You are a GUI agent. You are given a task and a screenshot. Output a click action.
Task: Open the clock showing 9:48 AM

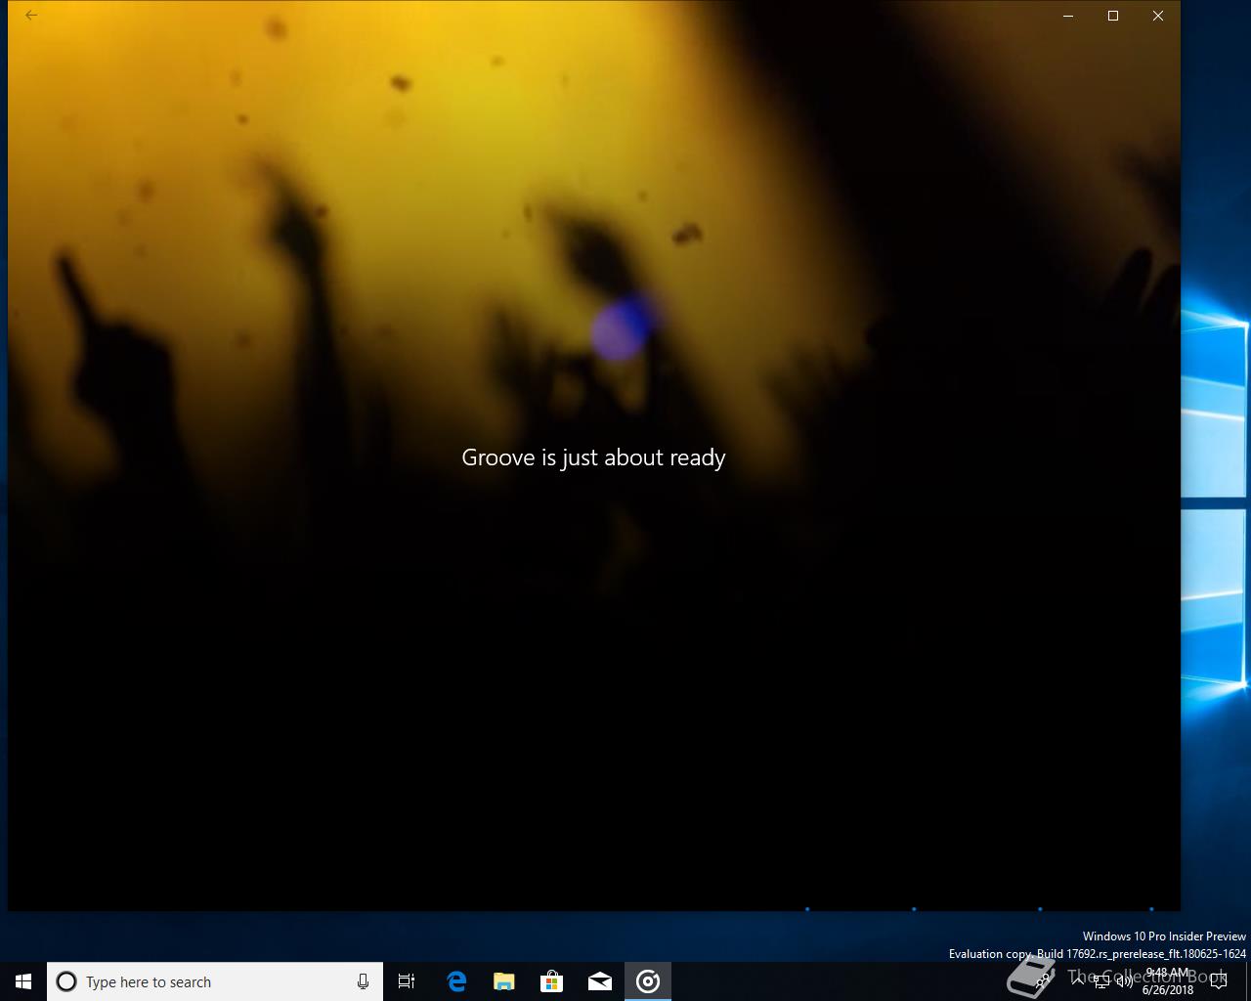(1168, 981)
